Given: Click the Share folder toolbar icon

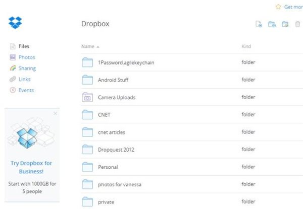Looking at the screenshot, I should tap(285, 24).
